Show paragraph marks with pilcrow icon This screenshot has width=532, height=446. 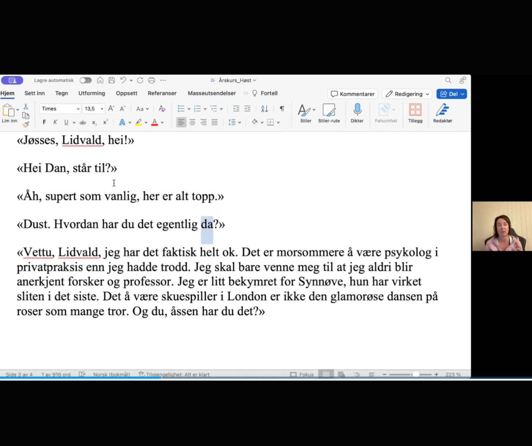coord(282,109)
